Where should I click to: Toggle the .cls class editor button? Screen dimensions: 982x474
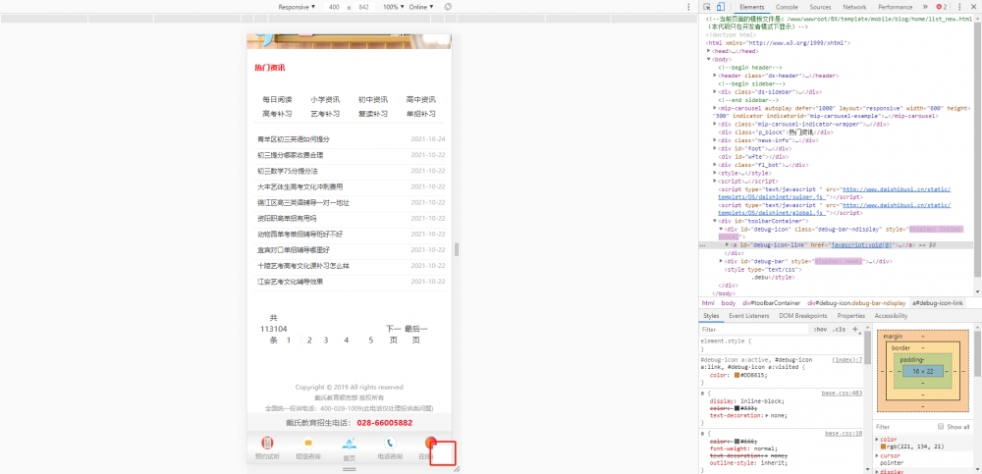pos(840,329)
